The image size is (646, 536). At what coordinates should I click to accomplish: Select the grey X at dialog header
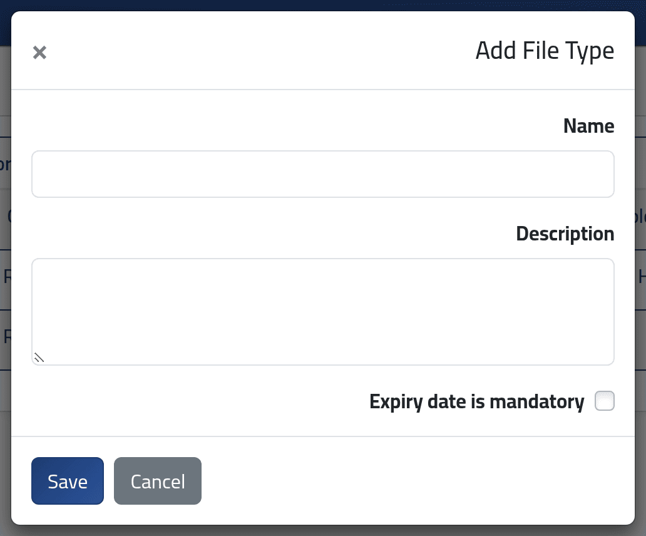[x=39, y=53]
